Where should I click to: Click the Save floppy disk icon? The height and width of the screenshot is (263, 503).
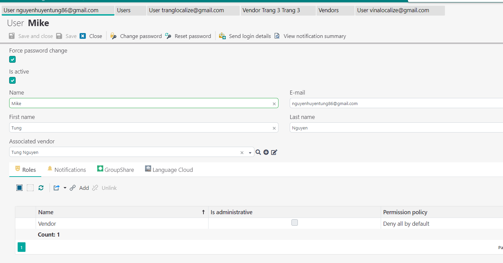pyautogui.click(x=59, y=36)
